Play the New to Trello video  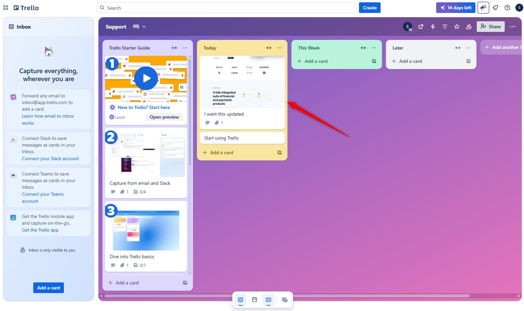click(146, 78)
